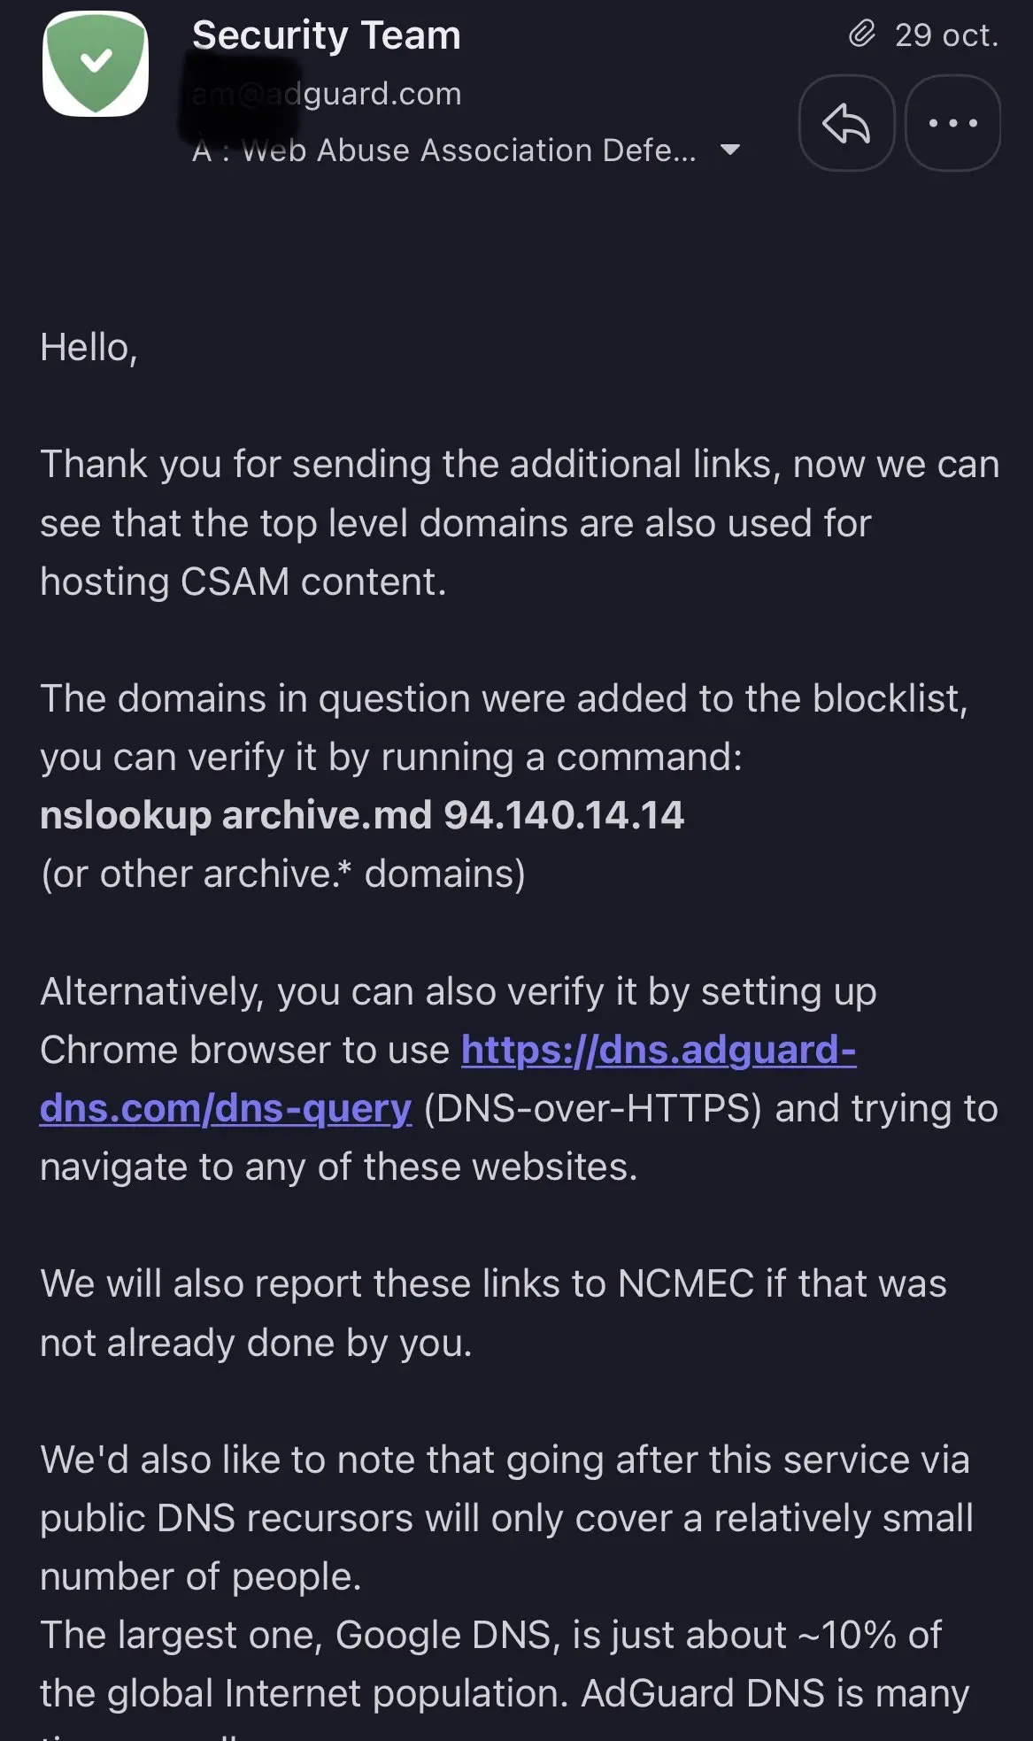Tap the sender name Security Team
The height and width of the screenshot is (1741, 1033).
[327, 35]
